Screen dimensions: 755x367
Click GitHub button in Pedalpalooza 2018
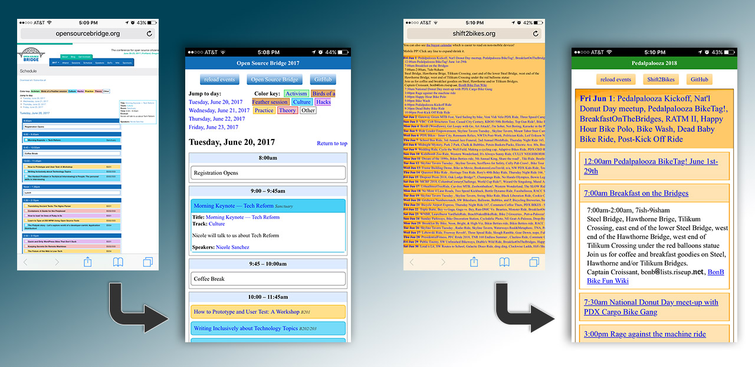(700, 80)
